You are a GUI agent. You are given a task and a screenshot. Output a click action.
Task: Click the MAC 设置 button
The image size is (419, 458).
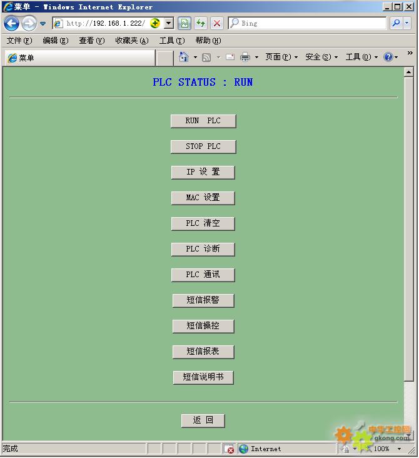pyautogui.click(x=203, y=198)
